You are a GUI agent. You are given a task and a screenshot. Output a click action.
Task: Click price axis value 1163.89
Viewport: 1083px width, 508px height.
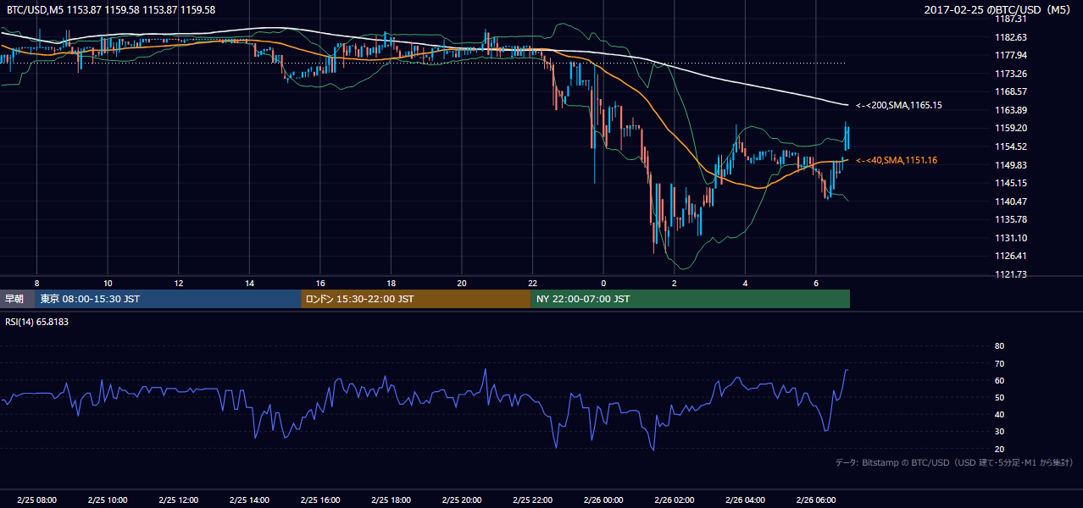1011,110
